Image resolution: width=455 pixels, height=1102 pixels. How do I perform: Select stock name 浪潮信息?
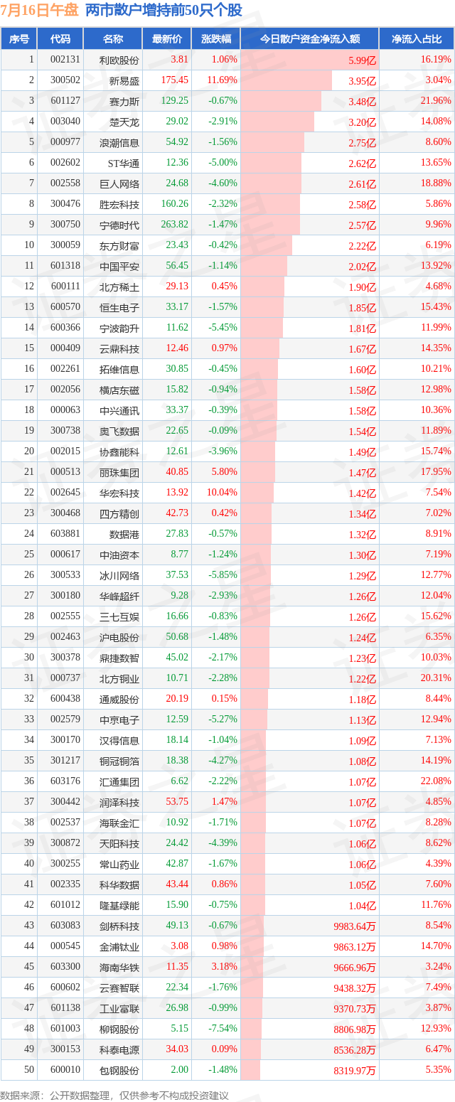coord(119,142)
